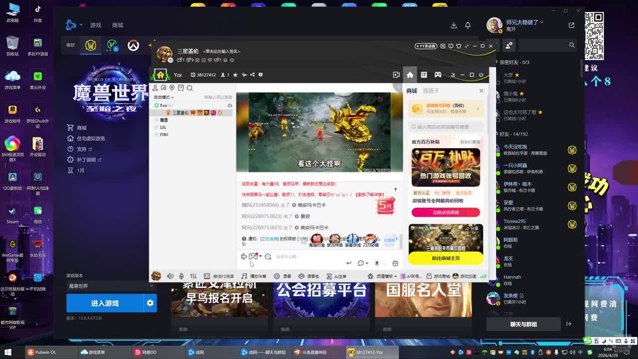Switch to the 找搭子 tab
This screenshot has width=638, height=359.
[x=431, y=91]
